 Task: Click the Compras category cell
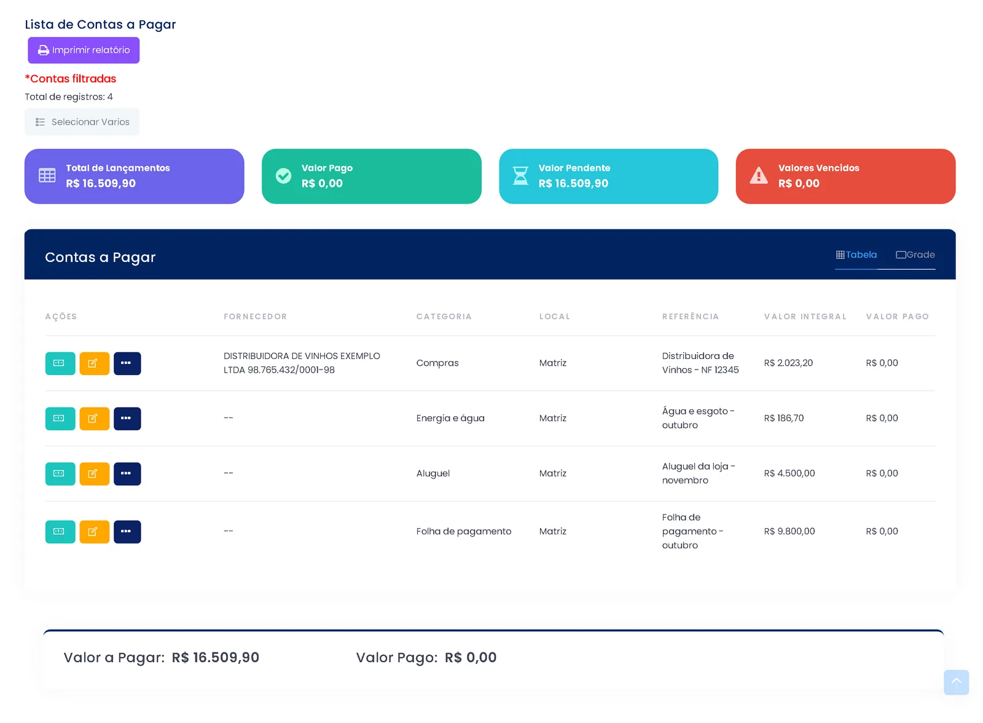click(x=437, y=363)
